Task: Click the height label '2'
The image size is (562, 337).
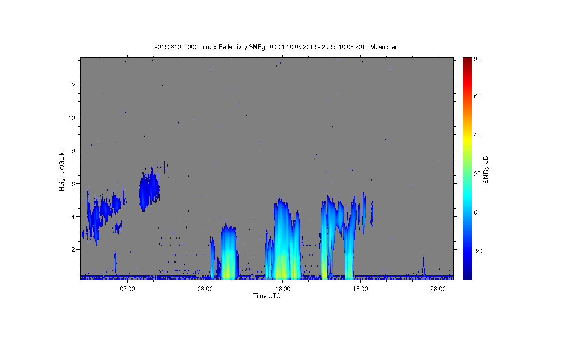Action: pyautogui.click(x=73, y=249)
